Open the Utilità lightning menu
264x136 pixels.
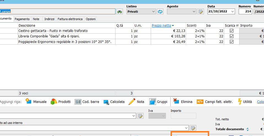245,102
